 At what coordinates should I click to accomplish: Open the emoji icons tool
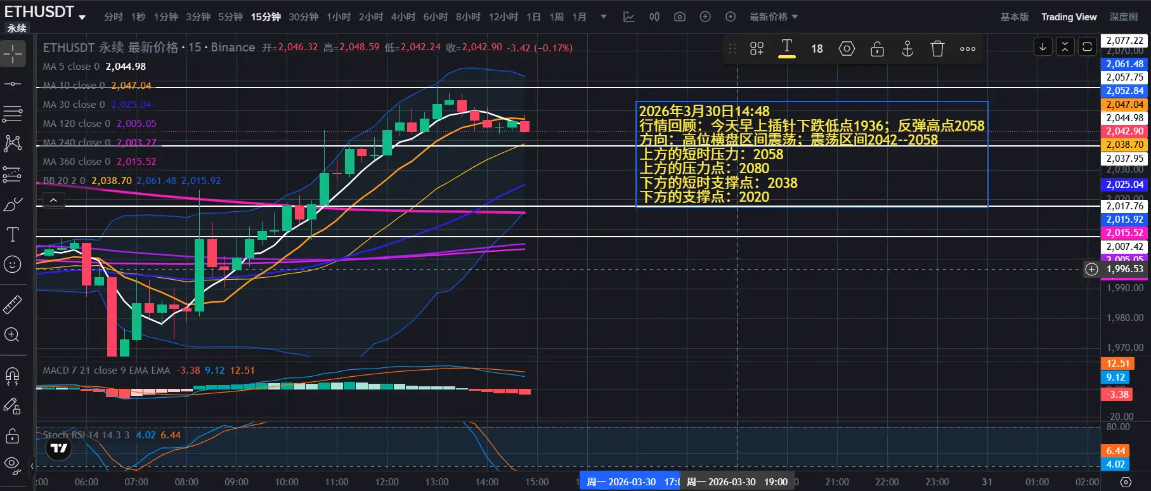(13, 265)
